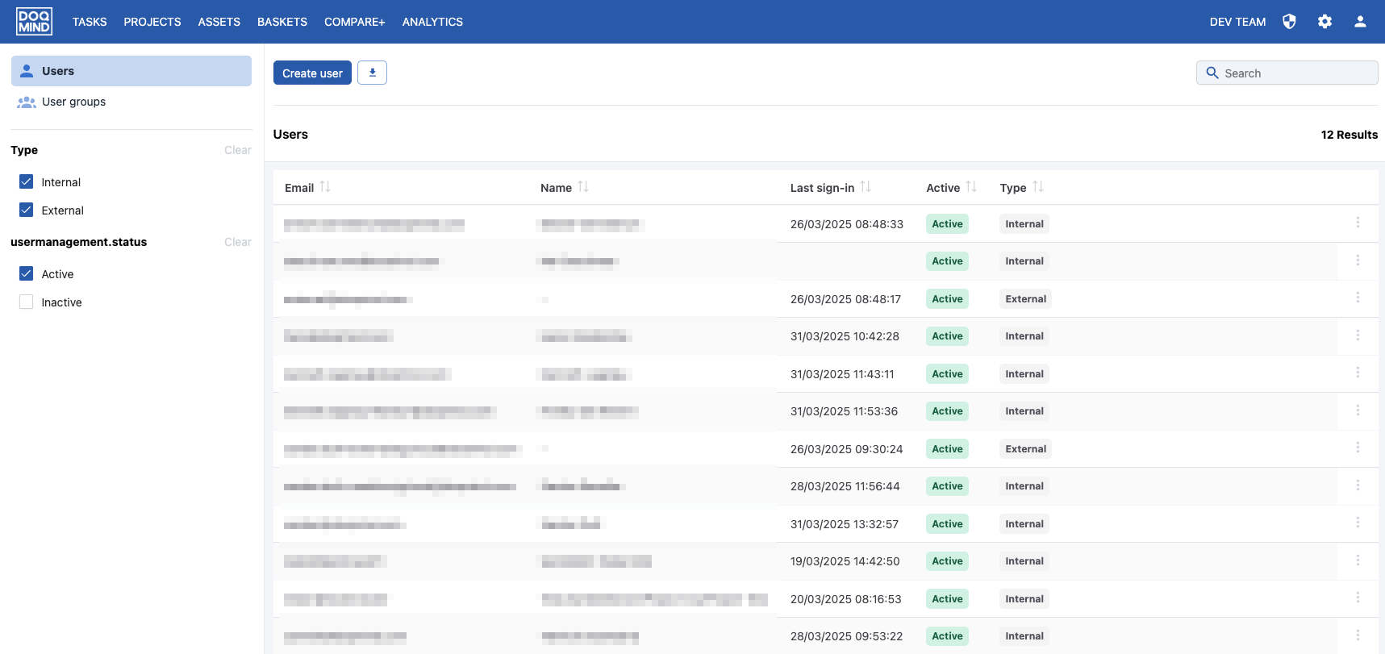Screen dimensions: 1385x654
Task: Open row menu for 28/03/2025 11:56:44 user
Action: click(1358, 485)
